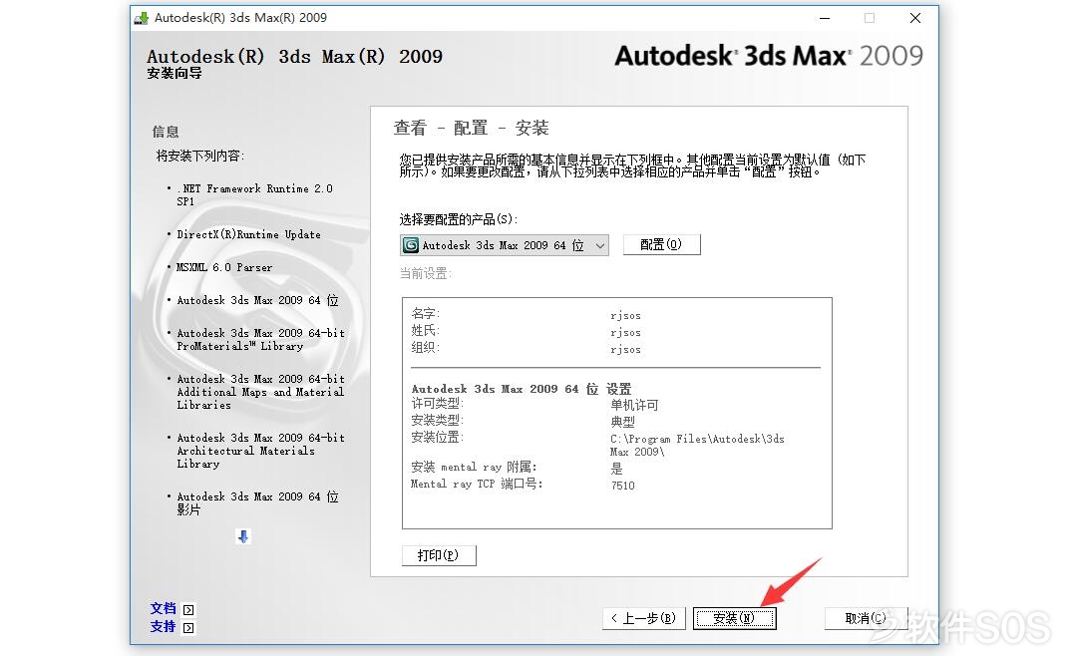Click the 姓氏 value 'rjsos'

coord(625,332)
